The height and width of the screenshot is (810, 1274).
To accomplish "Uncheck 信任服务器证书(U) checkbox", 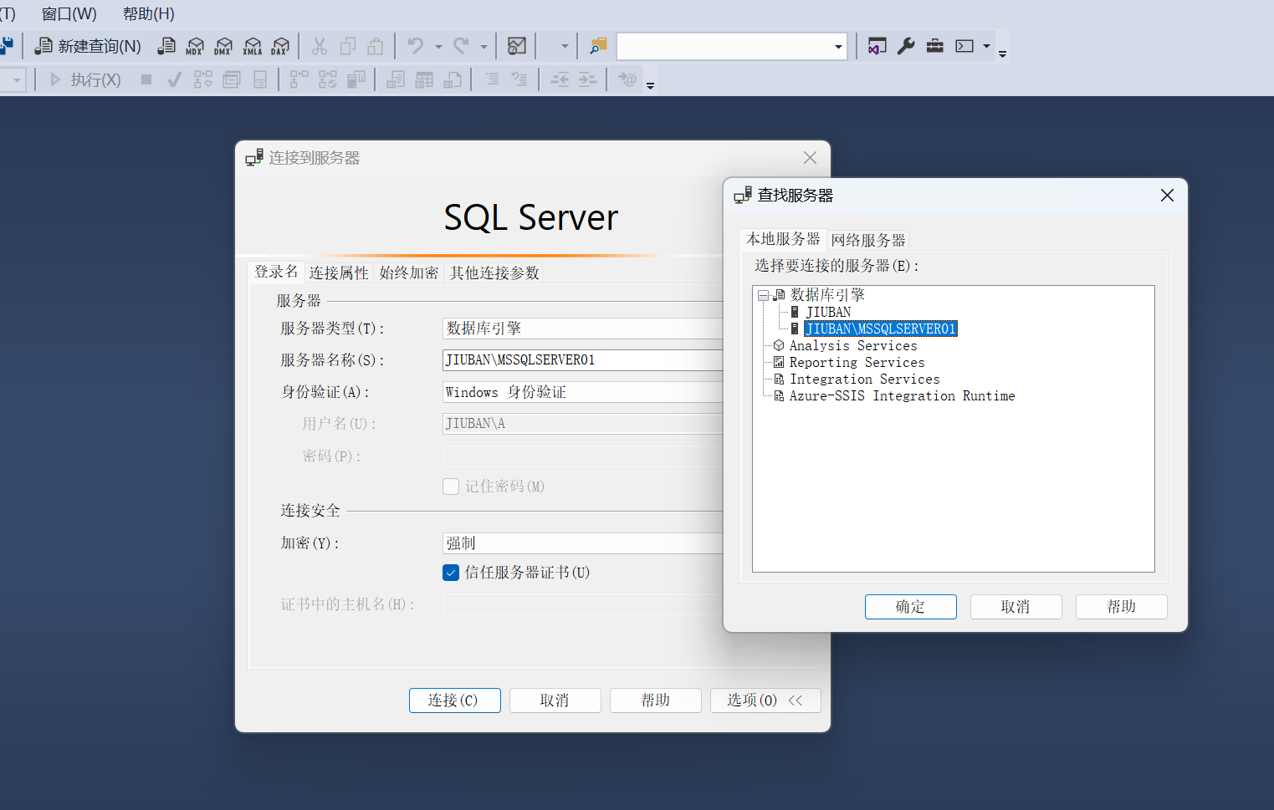I will 451,573.
